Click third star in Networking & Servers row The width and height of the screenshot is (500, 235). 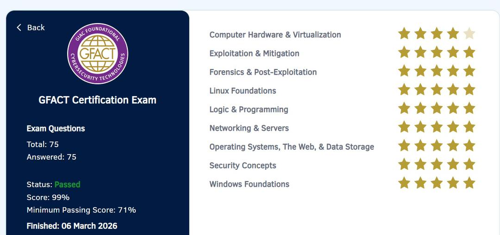(x=437, y=127)
